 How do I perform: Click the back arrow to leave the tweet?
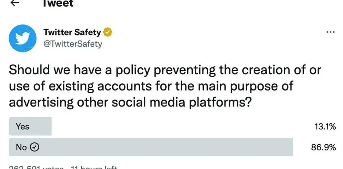coord(15,3)
